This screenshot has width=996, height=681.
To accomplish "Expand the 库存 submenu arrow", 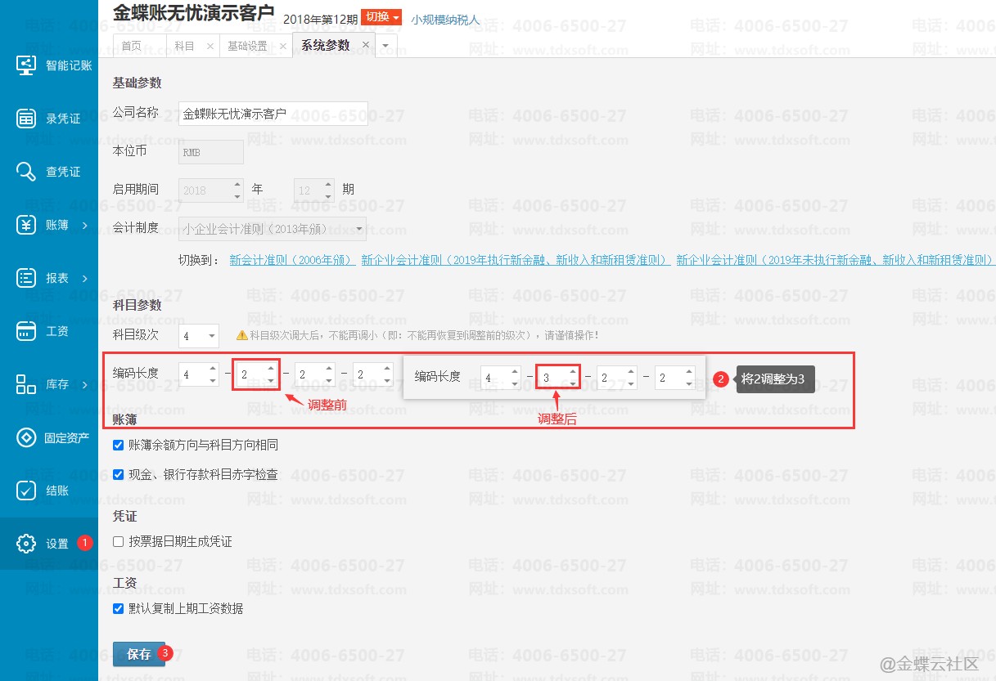I will 85,384.
